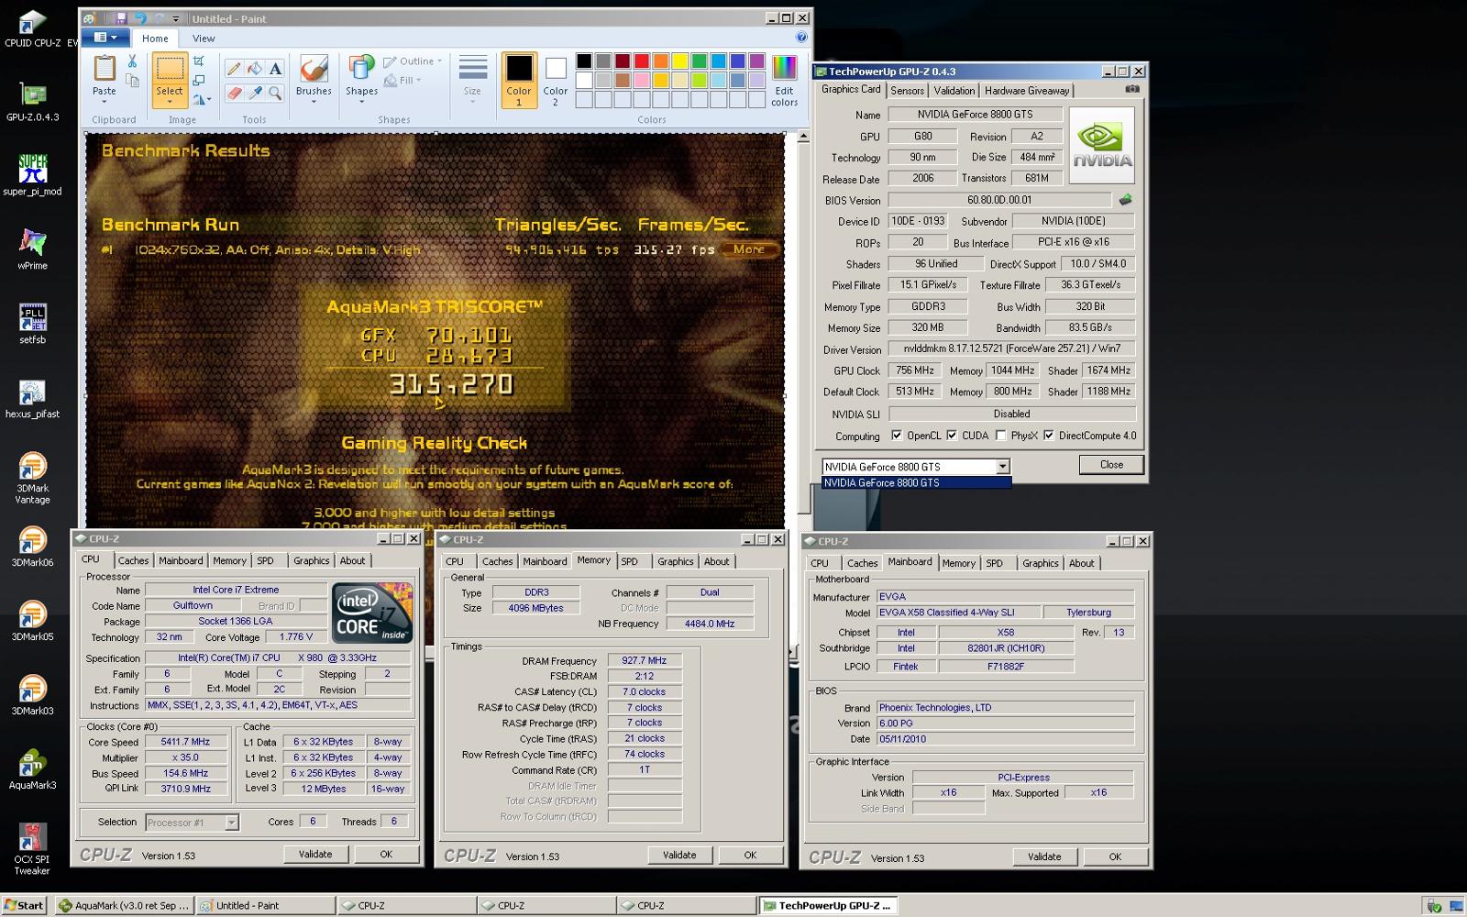Image resolution: width=1467 pixels, height=917 pixels.
Task: Click the BIOS save icon in GPU-Z
Action: 1125,200
